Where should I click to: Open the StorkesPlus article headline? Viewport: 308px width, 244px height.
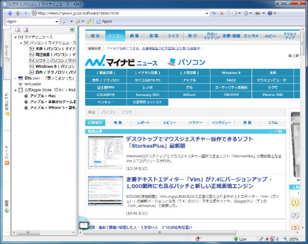(x=189, y=143)
